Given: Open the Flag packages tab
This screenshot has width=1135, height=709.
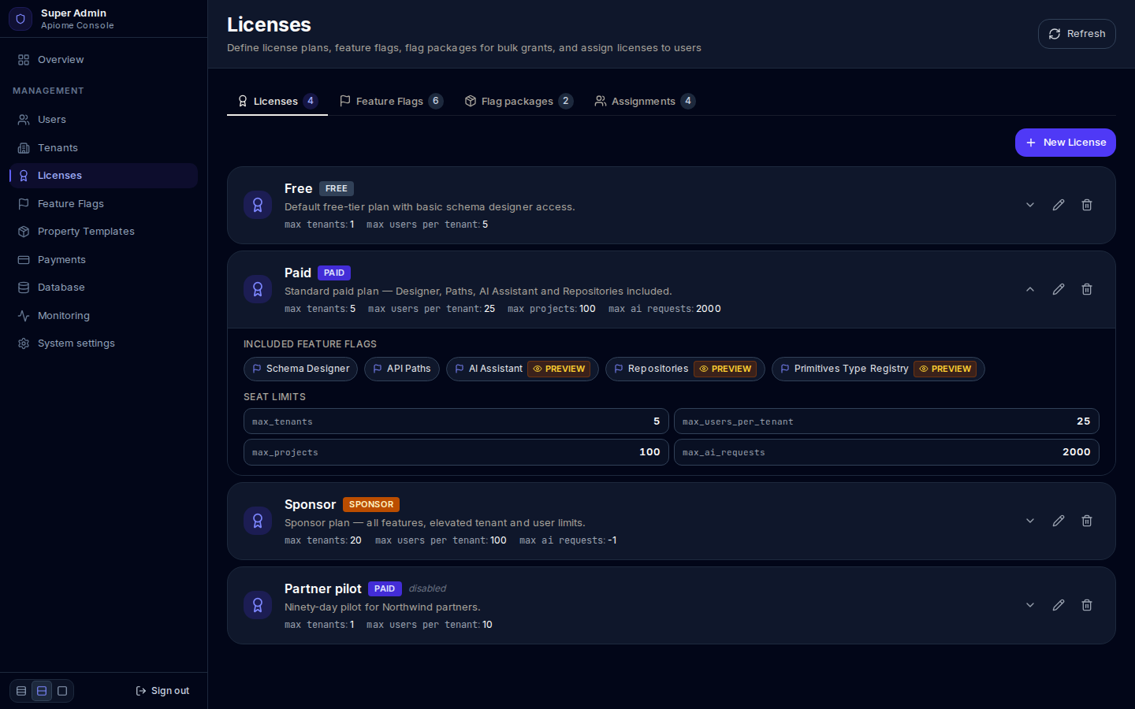Looking at the screenshot, I should [x=519, y=101].
